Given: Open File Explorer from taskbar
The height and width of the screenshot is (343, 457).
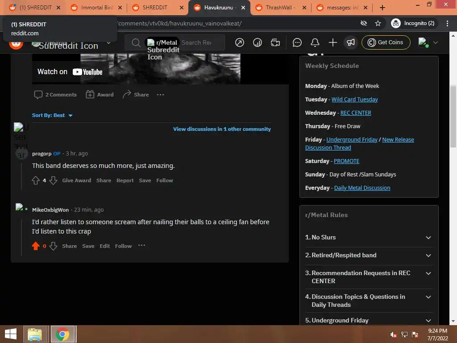Looking at the screenshot, I should (35, 334).
